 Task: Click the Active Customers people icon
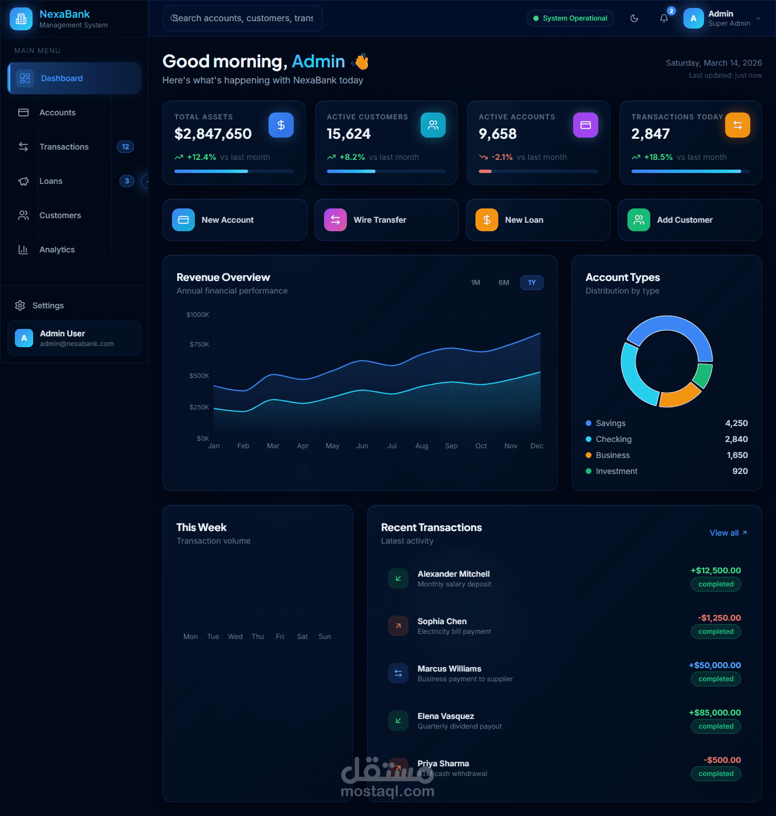pyautogui.click(x=433, y=125)
